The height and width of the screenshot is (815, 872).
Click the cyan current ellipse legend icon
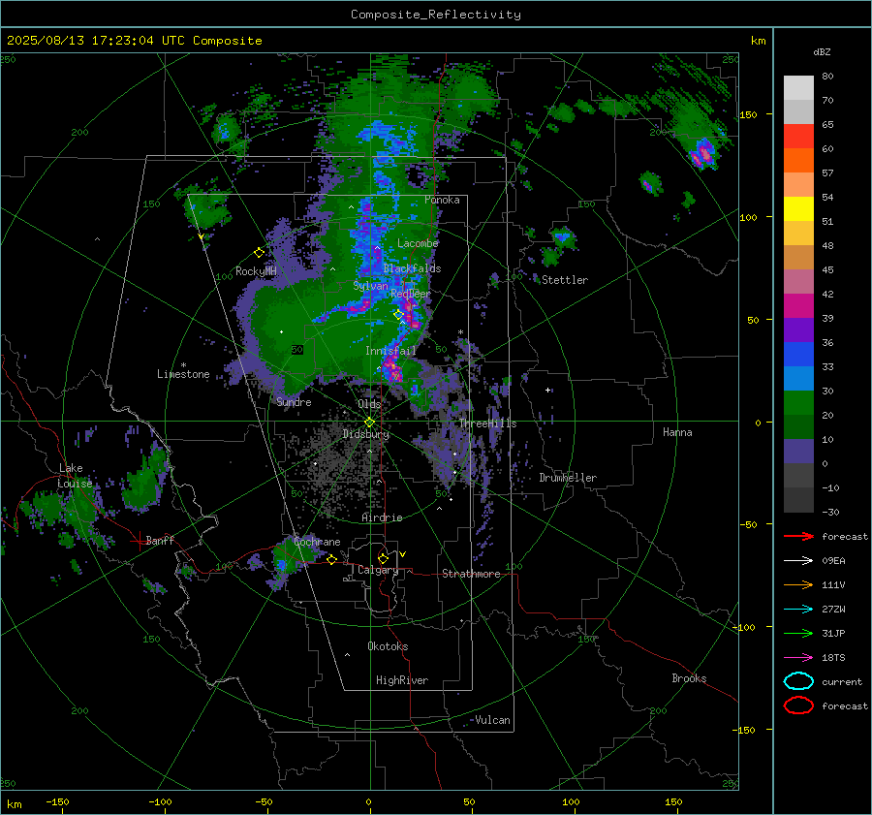(798, 681)
